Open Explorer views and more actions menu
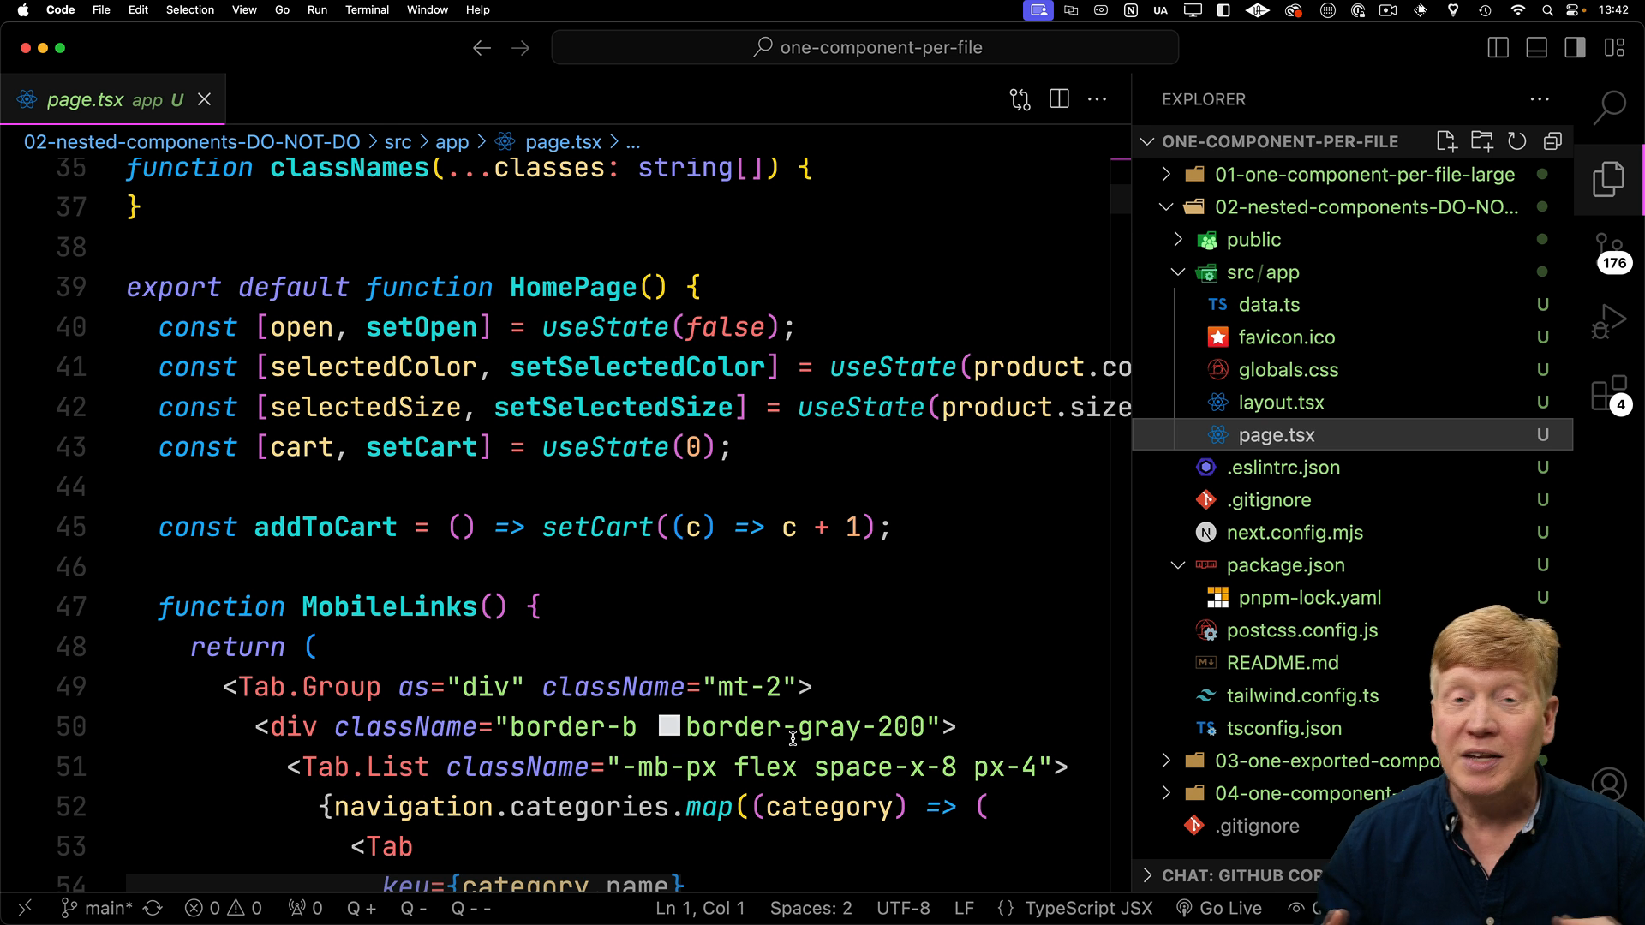Viewport: 1645px width, 925px height. pyautogui.click(x=1540, y=99)
